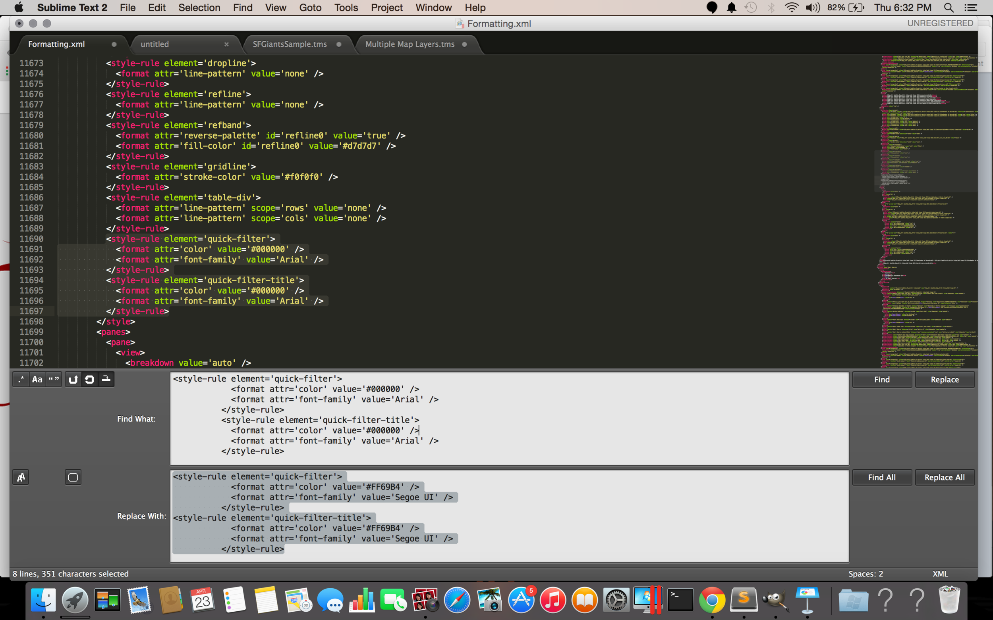
Task: Click line number 11690 in gutter
Action: coord(31,239)
